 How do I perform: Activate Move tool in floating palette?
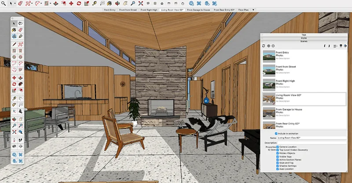click(14, 78)
